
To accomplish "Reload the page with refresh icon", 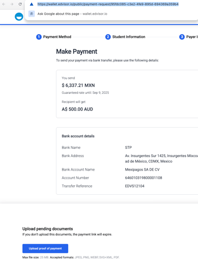I will click(20, 4).
